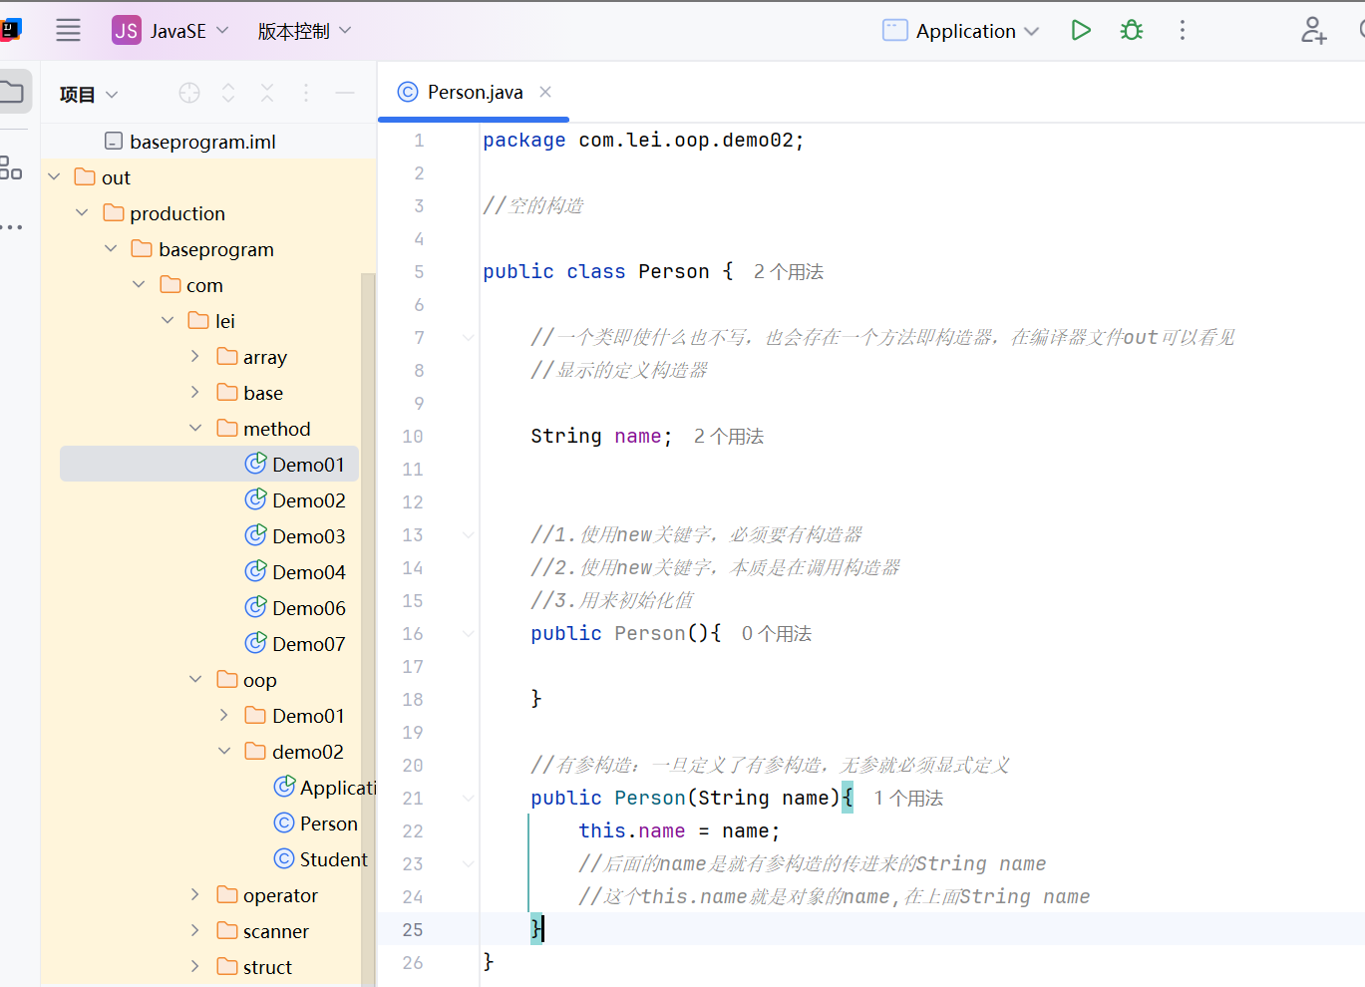Screen dimensions: 1365x987
Task: Click the 2 个用法 hint beside String name
Action: 729,437
